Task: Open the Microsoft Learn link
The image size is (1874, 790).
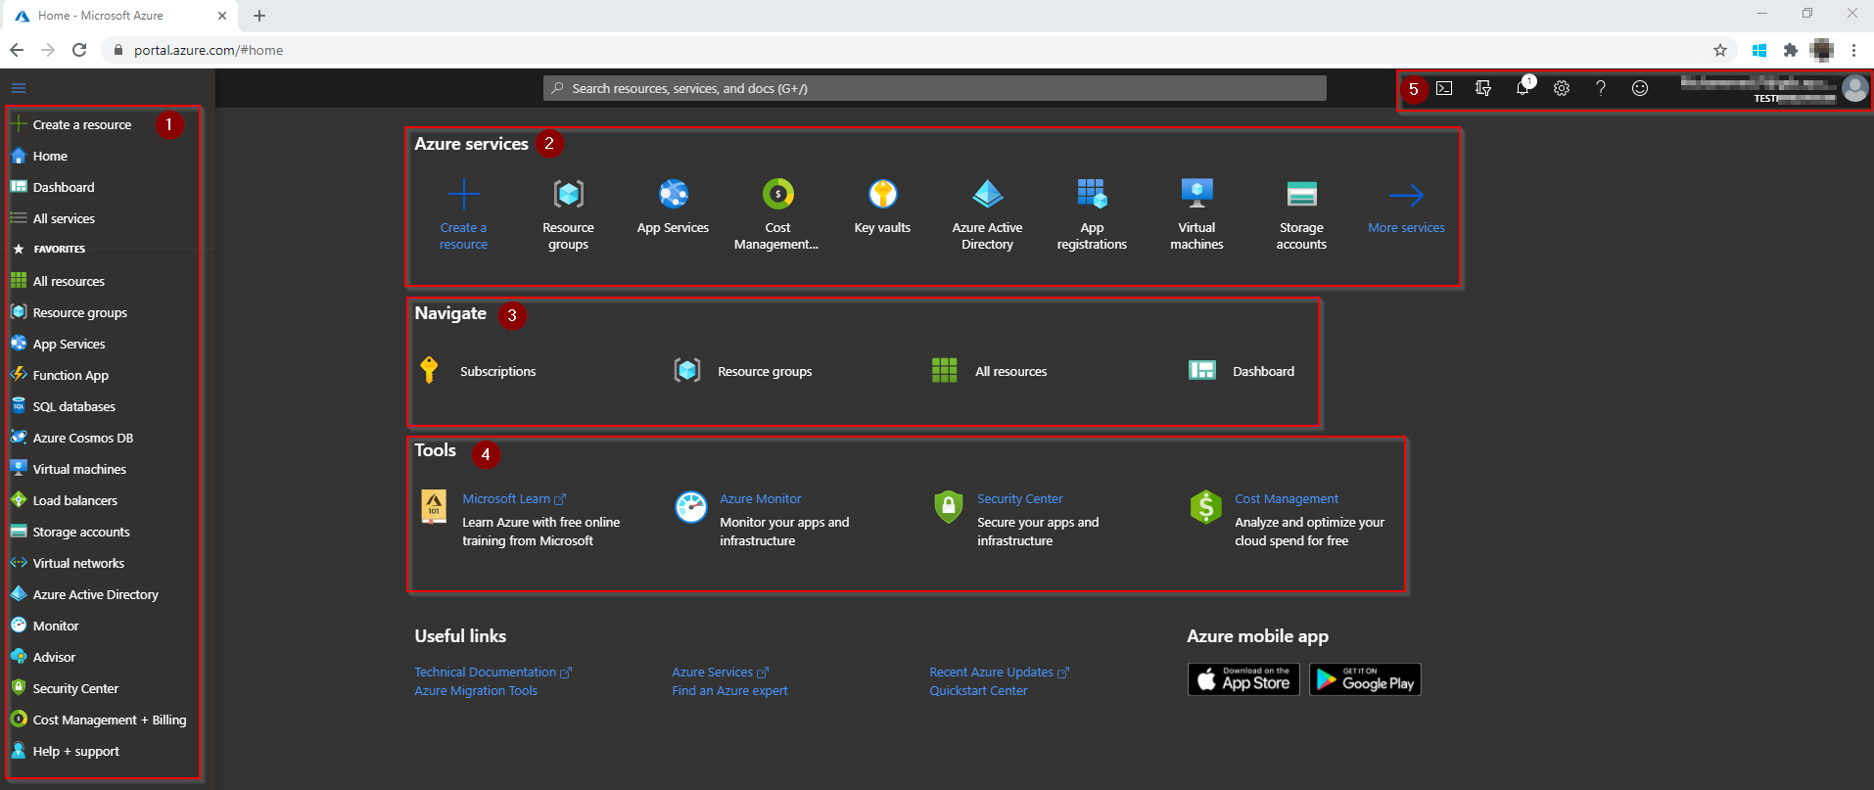Action: tap(506, 498)
